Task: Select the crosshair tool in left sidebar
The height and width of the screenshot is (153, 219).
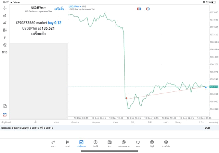Action: 4,8
